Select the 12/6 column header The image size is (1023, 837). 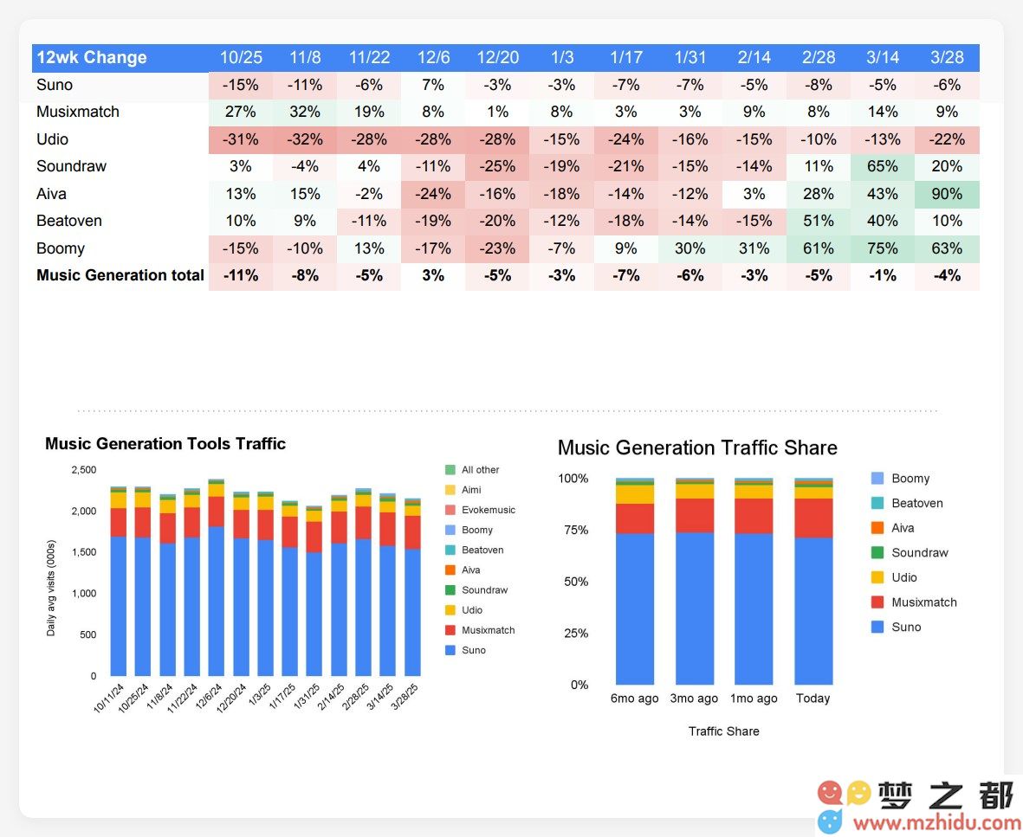[x=433, y=57]
